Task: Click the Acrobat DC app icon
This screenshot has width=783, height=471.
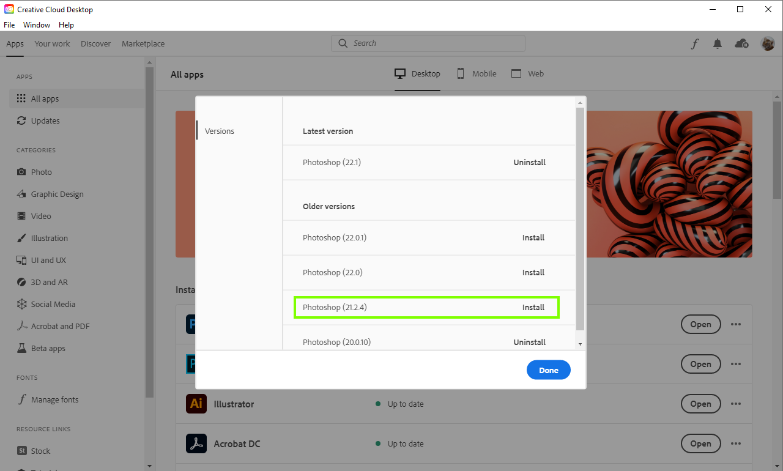Action: pyautogui.click(x=196, y=443)
